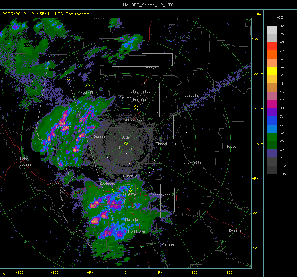297x277 pixels.
Task: Click the Okotoks city label
Action: pyautogui.click(x=132, y=220)
